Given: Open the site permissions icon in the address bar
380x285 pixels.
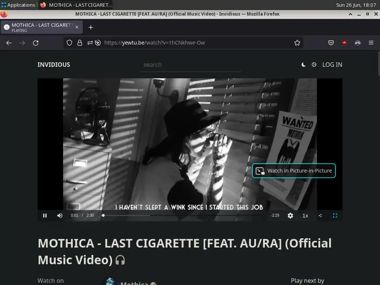Looking at the screenshot, I should click(90, 43).
